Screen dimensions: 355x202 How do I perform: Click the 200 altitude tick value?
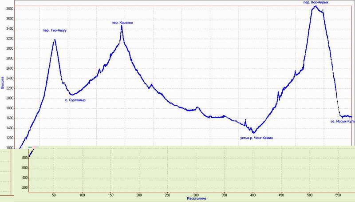point(25,188)
